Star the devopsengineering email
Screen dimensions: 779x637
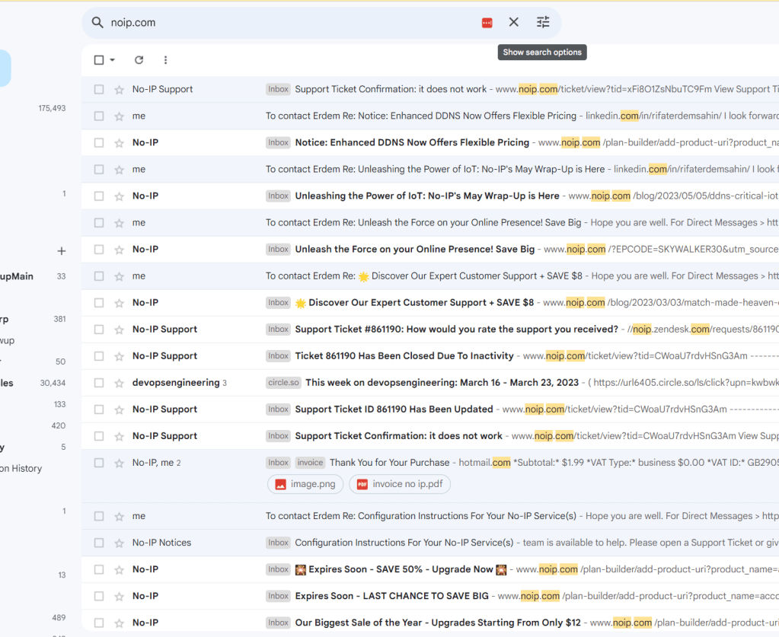(x=120, y=383)
